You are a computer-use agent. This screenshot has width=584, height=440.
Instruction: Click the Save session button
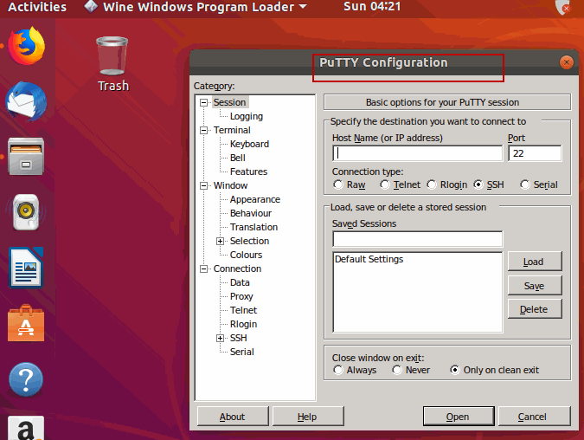click(x=535, y=285)
